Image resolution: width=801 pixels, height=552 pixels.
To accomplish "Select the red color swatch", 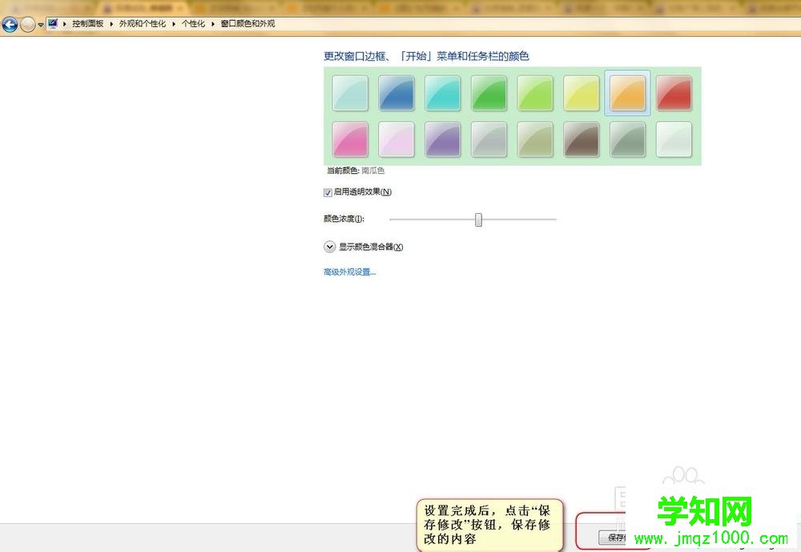I will (674, 91).
